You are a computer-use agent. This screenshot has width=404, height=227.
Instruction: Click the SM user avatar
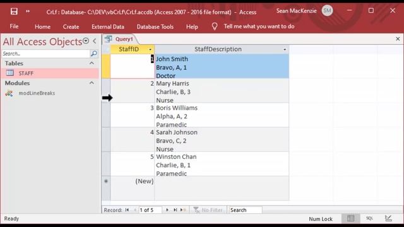[327, 11]
